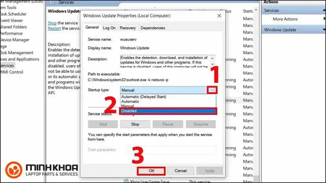Select Services item in left tree
Image resolution: width=326 pixels, height=183 pixels.
7,66
